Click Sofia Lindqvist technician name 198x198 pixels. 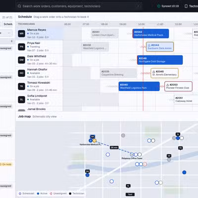pos(37,96)
